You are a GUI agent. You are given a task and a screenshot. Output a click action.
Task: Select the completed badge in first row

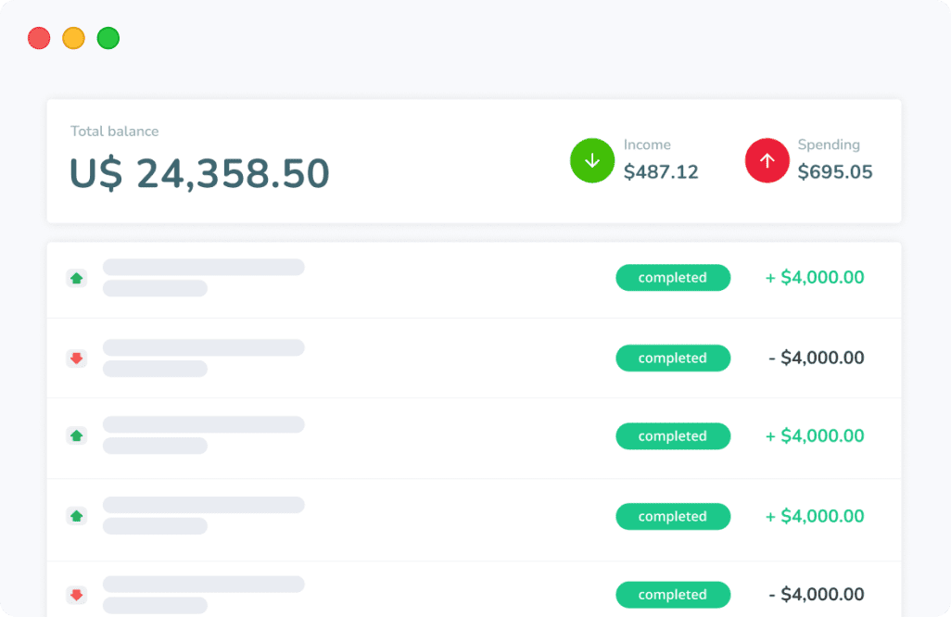(x=673, y=278)
